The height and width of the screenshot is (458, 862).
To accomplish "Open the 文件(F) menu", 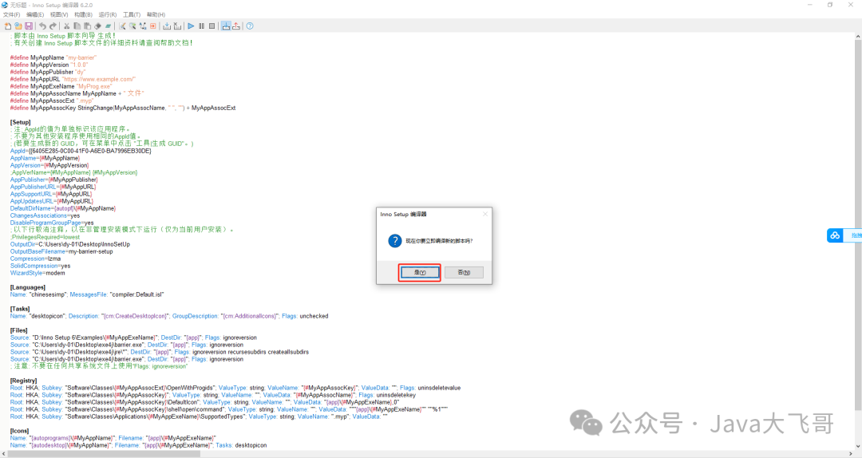I will coord(11,15).
